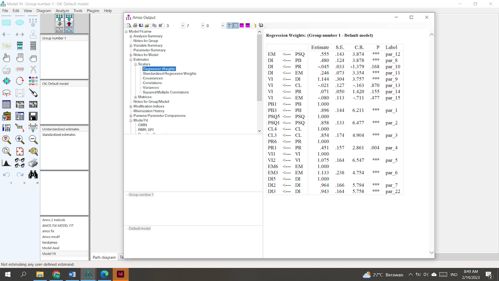Click the floppy disk Save icon

coord(33,116)
